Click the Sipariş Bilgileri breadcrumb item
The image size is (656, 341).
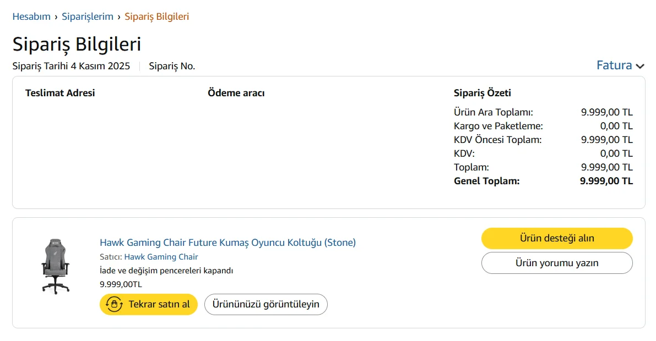tap(157, 16)
